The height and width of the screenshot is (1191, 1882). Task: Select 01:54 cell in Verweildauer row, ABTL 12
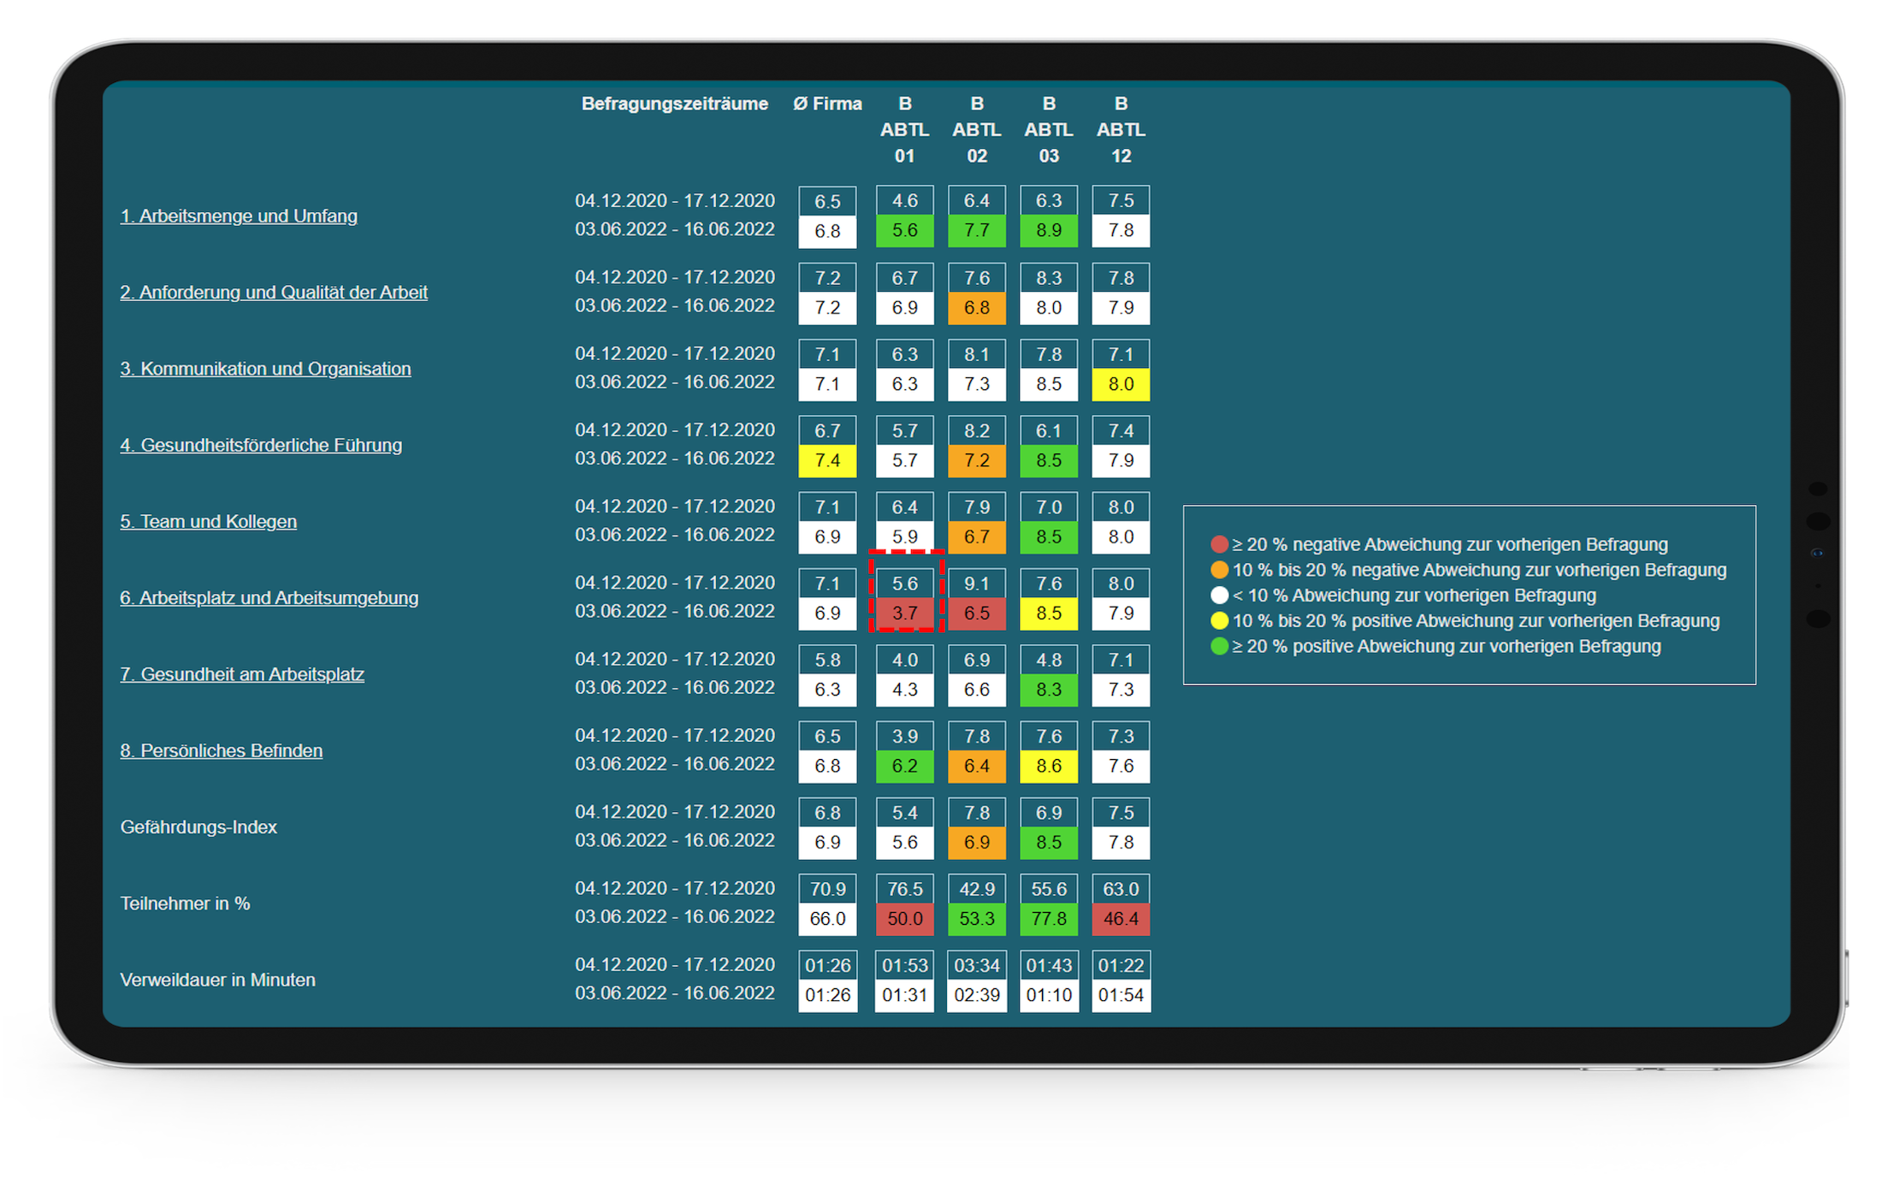point(1121,995)
